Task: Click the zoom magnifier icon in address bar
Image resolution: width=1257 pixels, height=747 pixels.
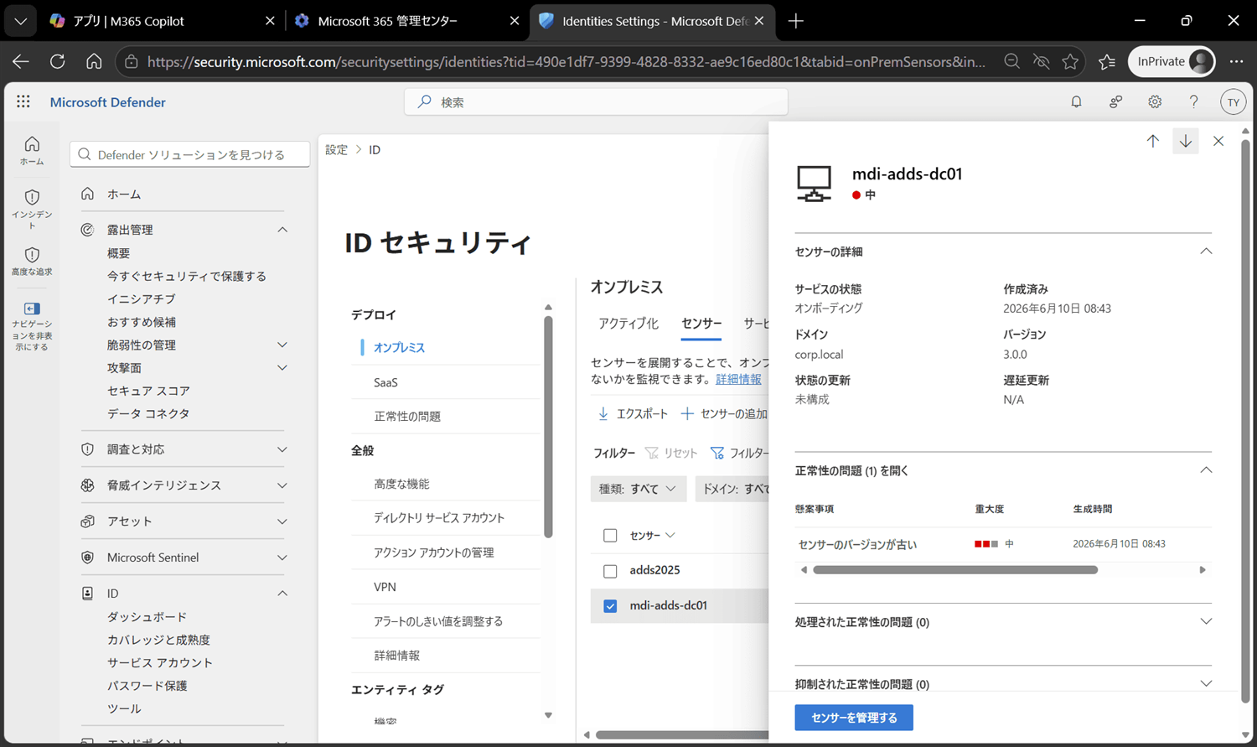Action: pos(1011,61)
